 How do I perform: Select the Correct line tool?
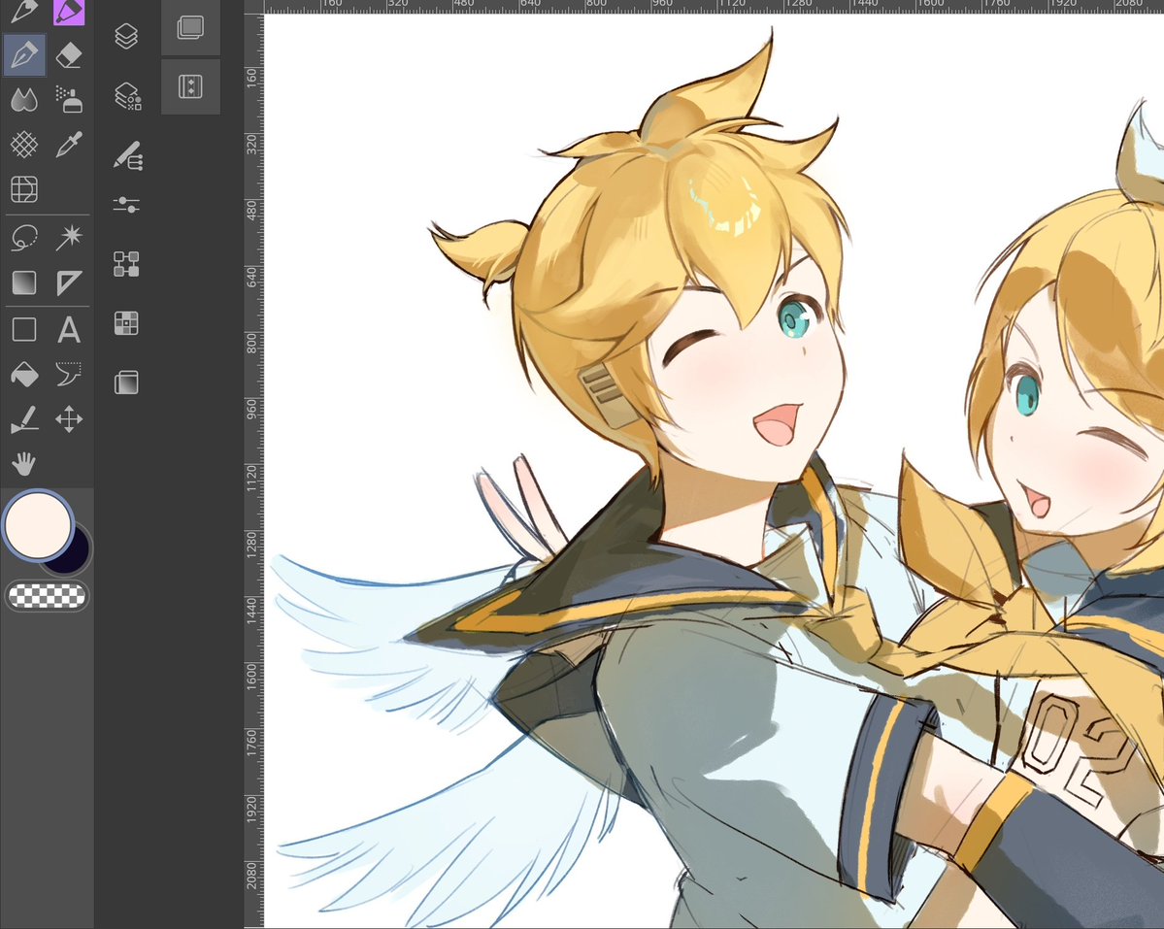pyautogui.click(x=69, y=374)
